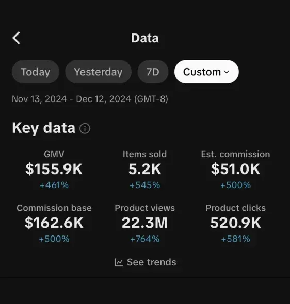The width and height of the screenshot is (290, 304).
Task: Open the Product views 22.3M metric
Action: [x=145, y=223]
